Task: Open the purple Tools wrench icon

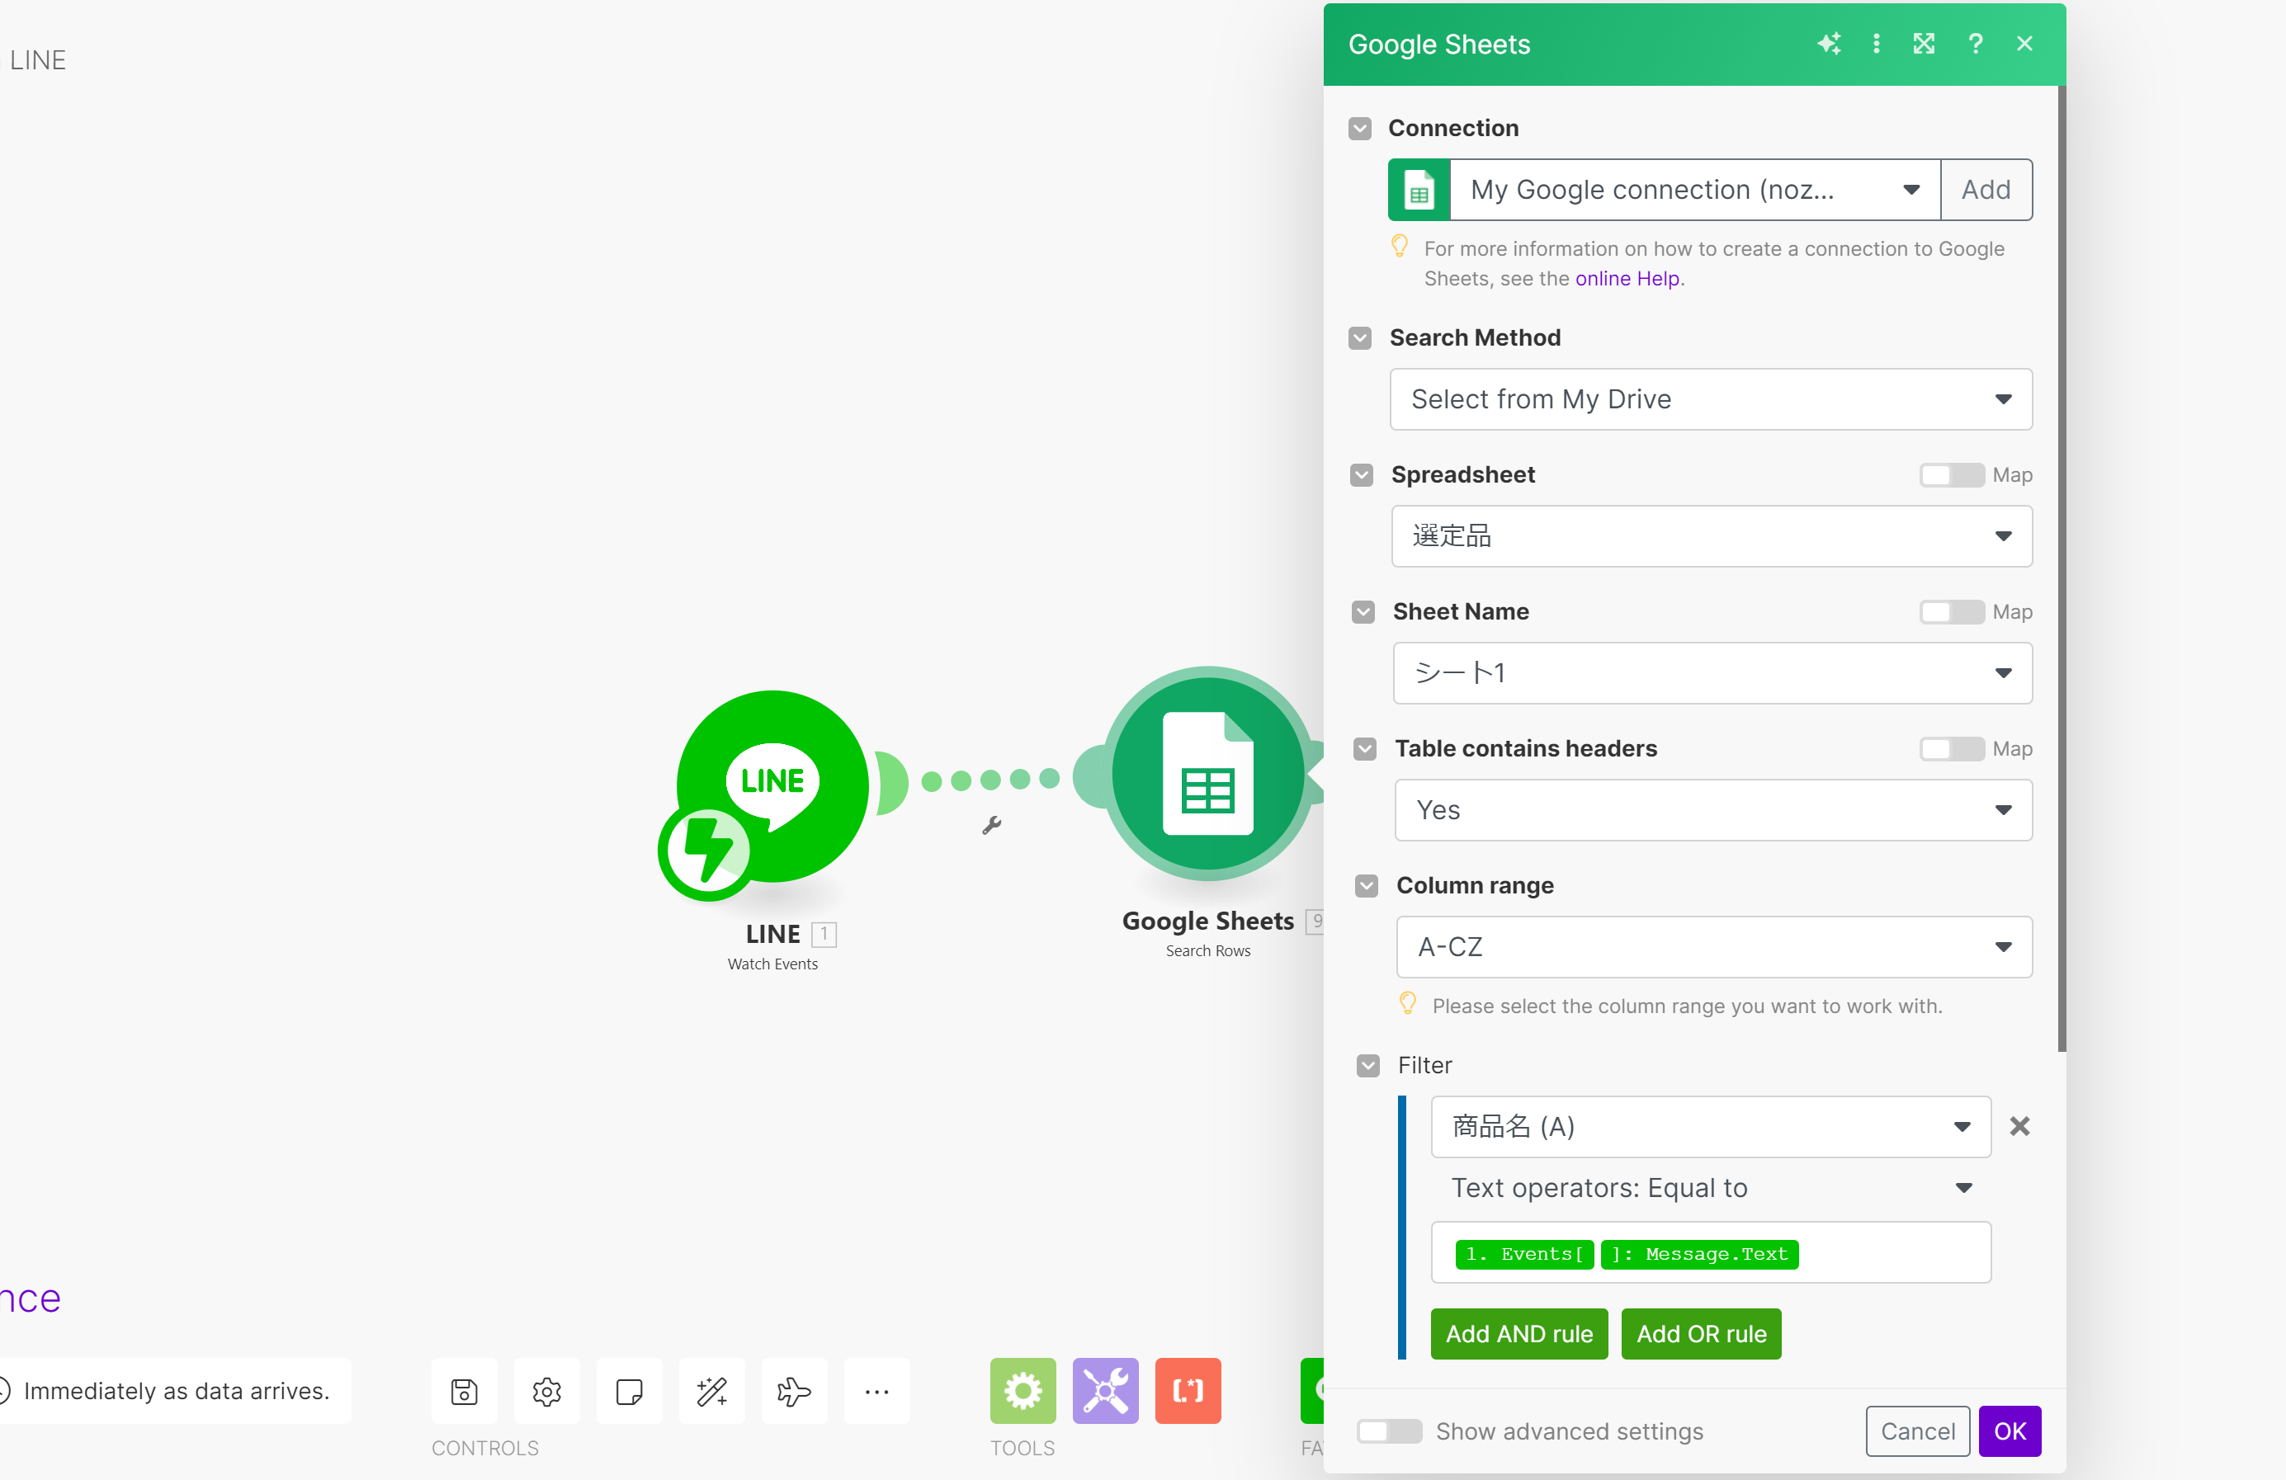Action: click(x=1104, y=1391)
